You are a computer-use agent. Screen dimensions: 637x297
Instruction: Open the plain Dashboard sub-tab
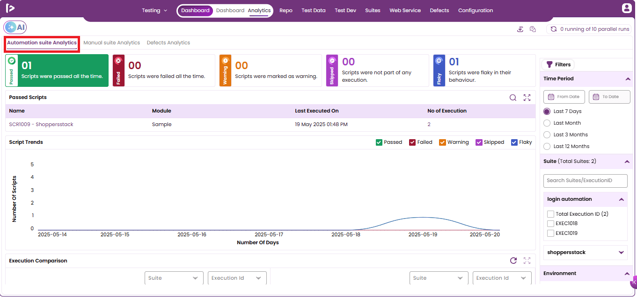click(230, 10)
